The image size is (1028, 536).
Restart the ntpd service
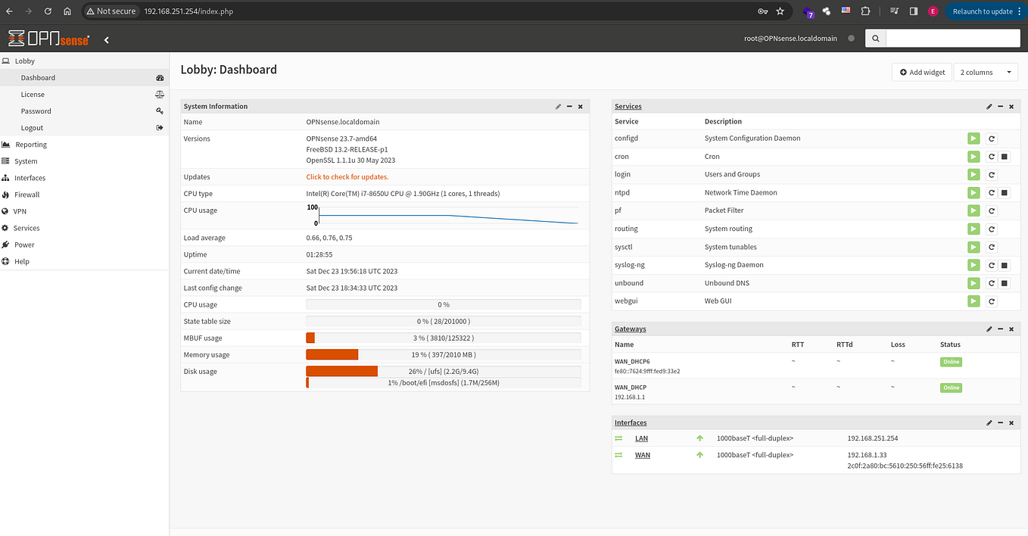click(992, 193)
